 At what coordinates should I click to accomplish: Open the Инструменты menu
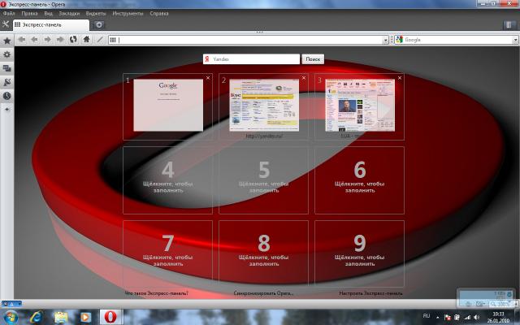pos(128,14)
